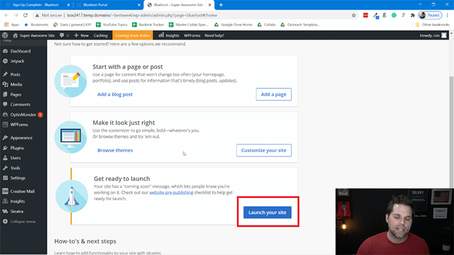
Task: Collapse the WordPress sidebar menu
Action: pos(22,221)
